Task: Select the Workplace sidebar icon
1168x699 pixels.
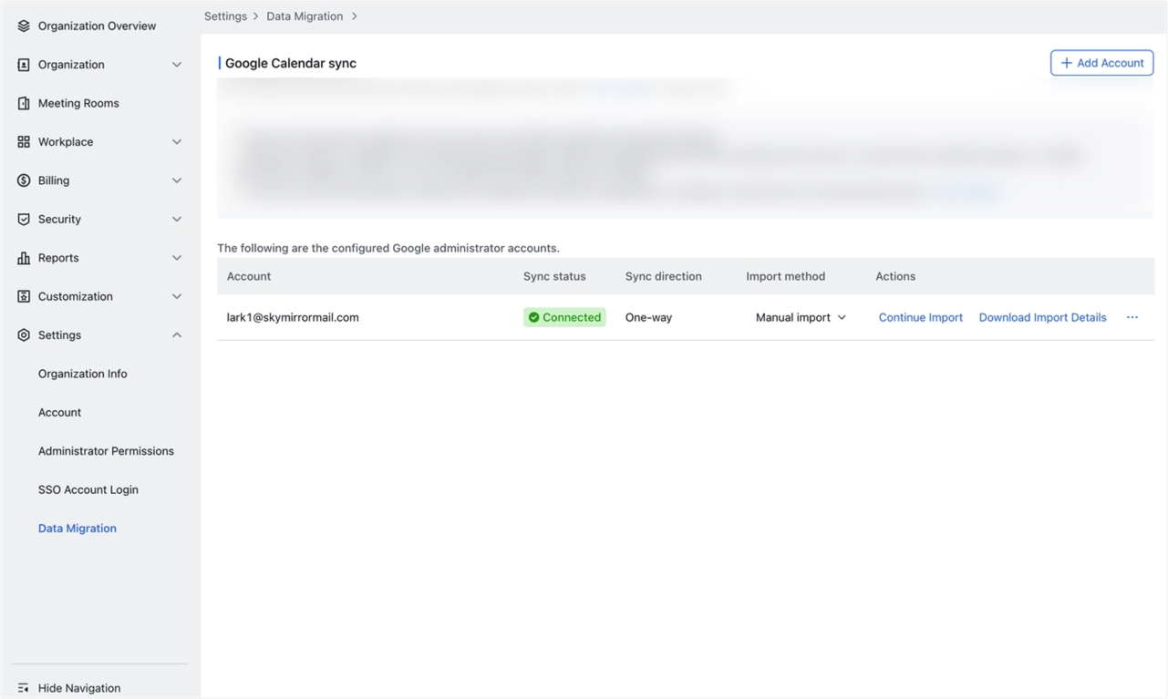Action: pos(24,141)
